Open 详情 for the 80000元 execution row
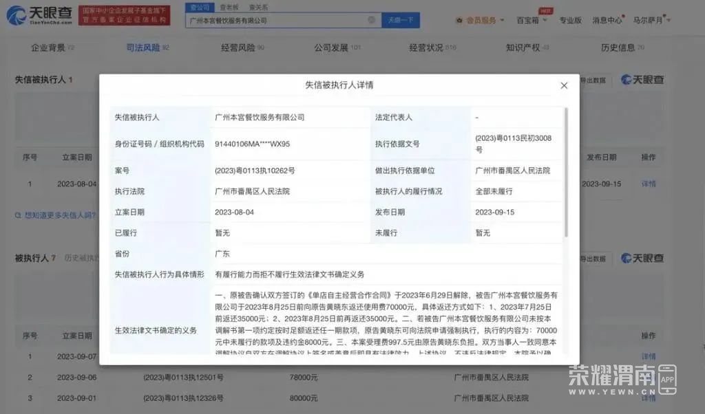Viewport: 705px width, 414px height. pyautogui.click(x=649, y=398)
